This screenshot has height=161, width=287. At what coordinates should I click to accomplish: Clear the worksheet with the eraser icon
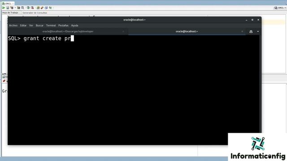tap(42, 8)
